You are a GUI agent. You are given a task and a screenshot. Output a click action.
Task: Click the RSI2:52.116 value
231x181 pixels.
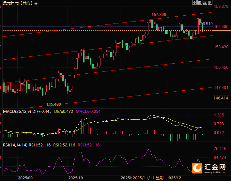coord(64,145)
